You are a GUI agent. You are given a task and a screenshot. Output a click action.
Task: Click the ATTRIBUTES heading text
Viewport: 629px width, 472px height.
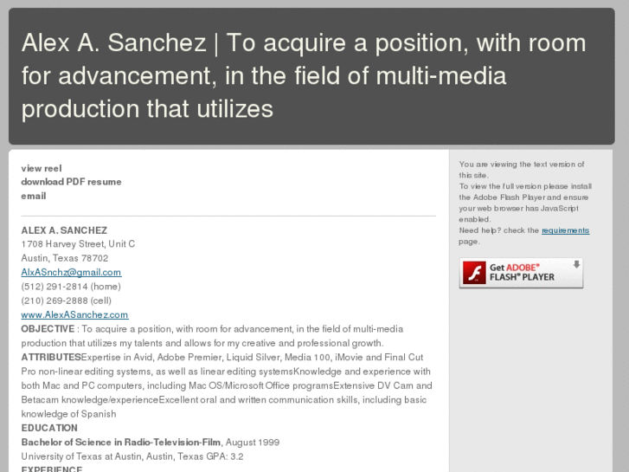(x=51, y=358)
